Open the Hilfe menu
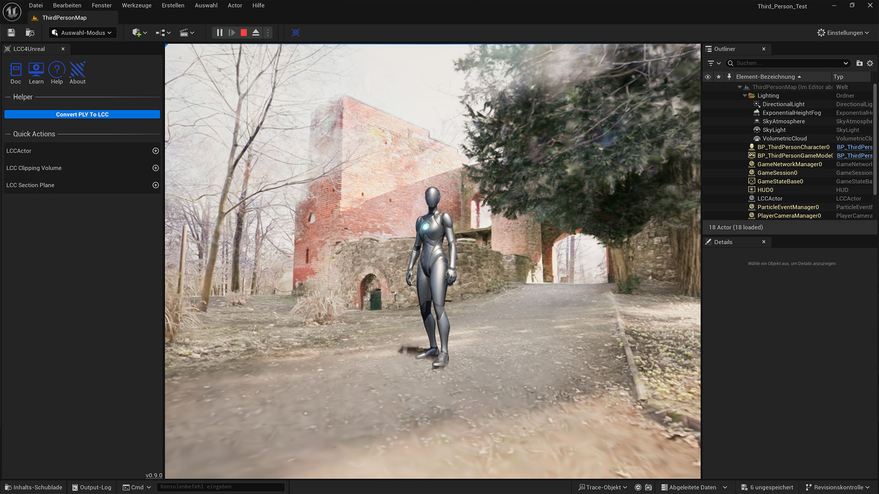 click(x=258, y=5)
